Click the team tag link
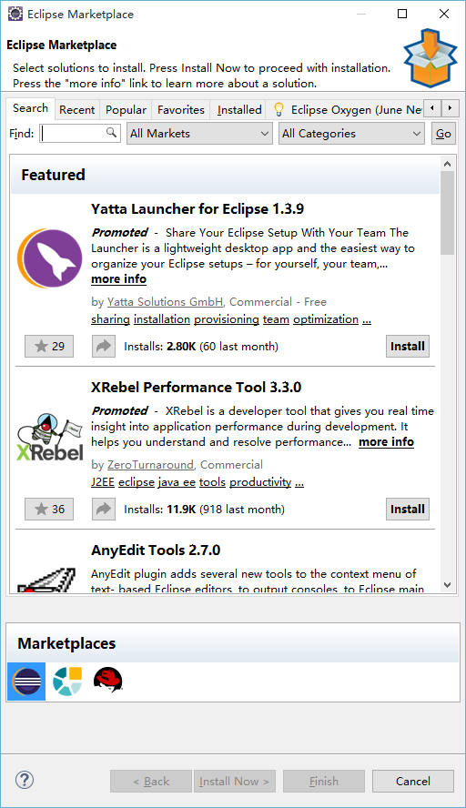 point(276,319)
